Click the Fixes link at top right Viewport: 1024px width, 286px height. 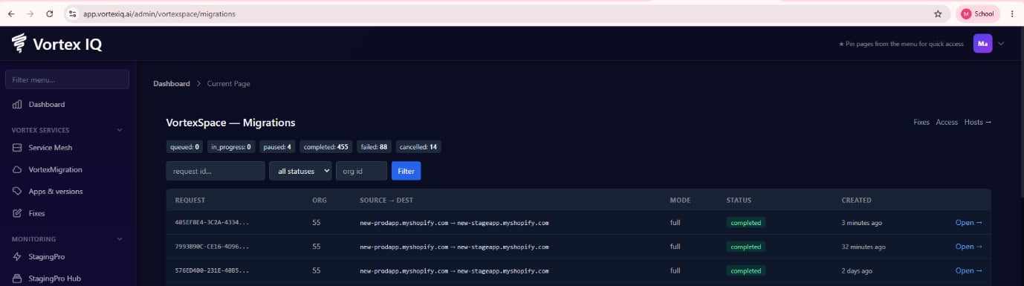click(x=921, y=123)
